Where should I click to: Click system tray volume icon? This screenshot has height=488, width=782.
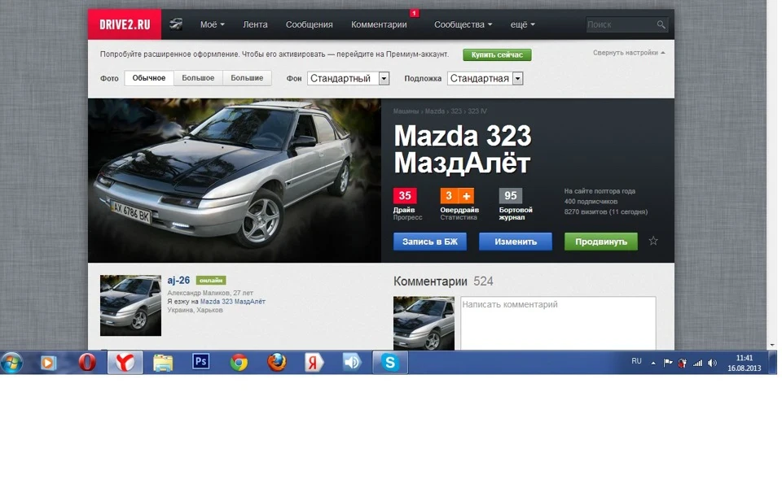tap(712, 363)
